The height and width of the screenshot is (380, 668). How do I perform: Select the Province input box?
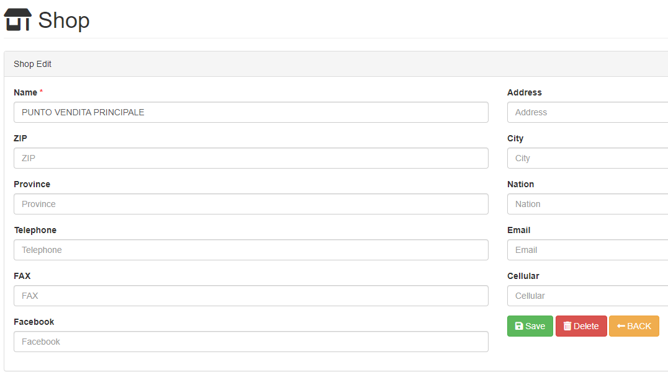pos(251,204)
